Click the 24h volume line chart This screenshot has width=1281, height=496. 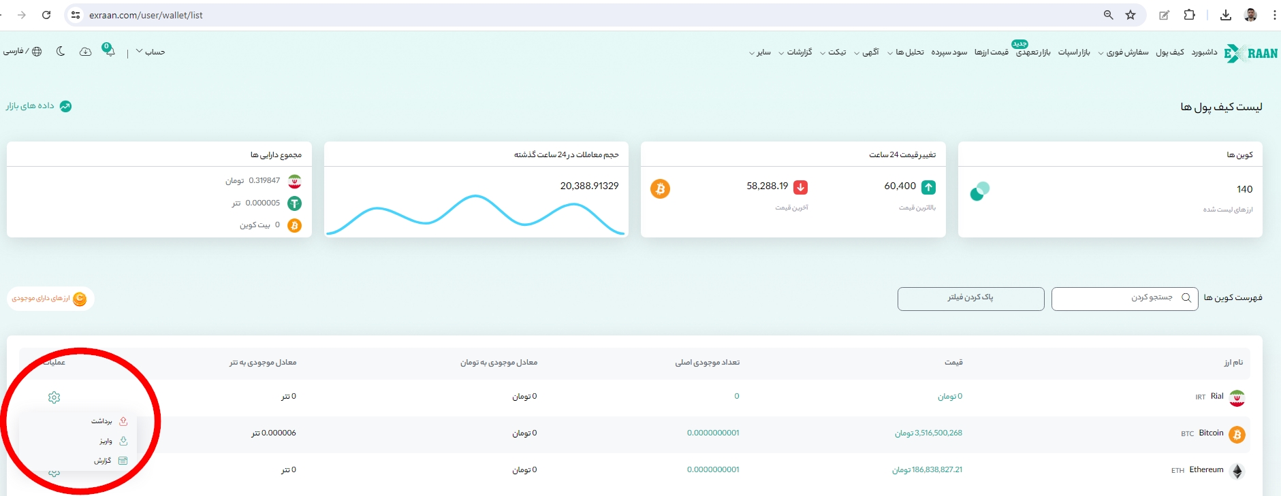click(475, 214)
